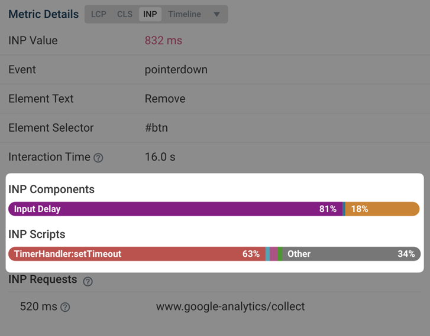This screenshot has width=430, height=336.
Task: Open the www.google-analytics/collect request
Action: pos(230,306)
